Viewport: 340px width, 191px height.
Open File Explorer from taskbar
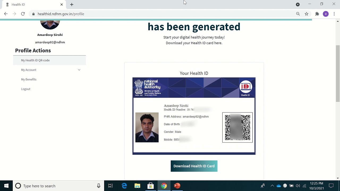[137, 186]
